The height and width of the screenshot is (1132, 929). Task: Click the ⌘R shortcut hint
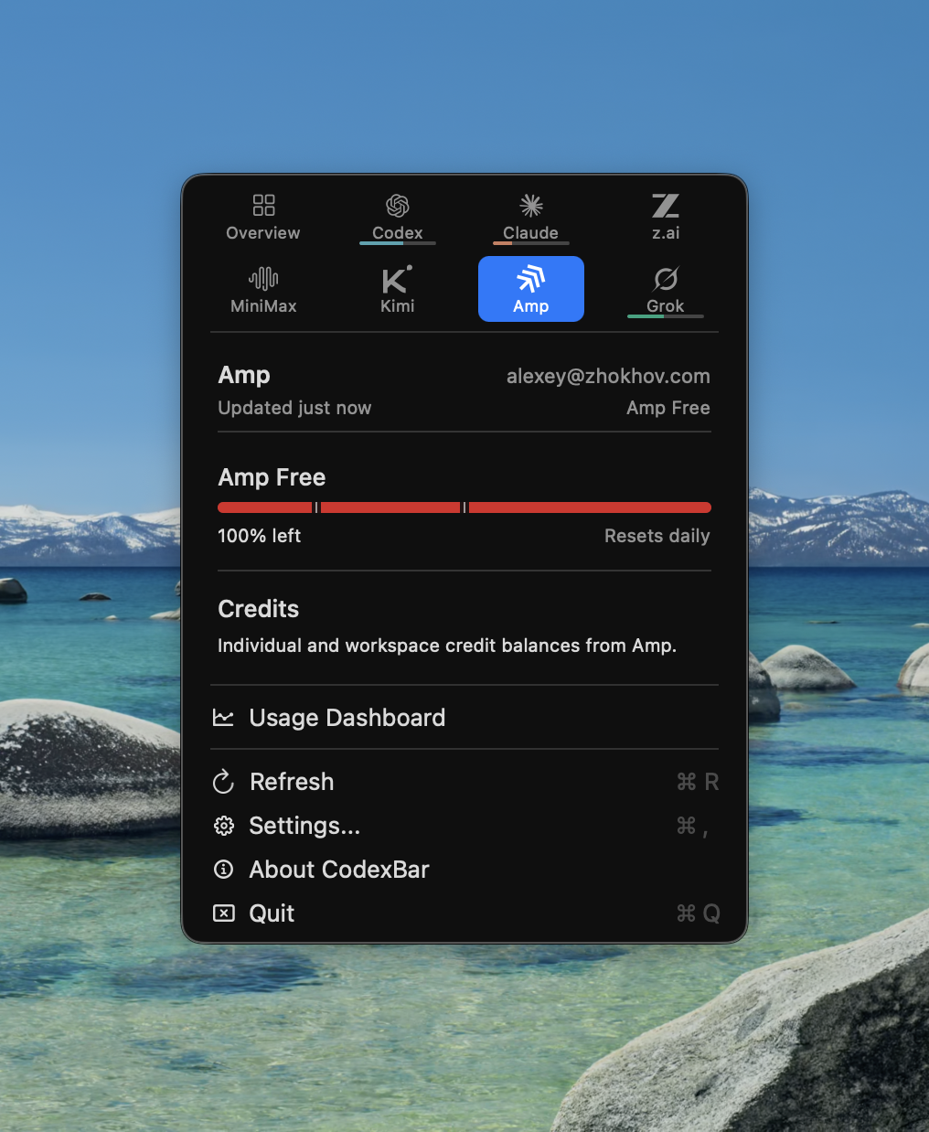pos(698,782)
